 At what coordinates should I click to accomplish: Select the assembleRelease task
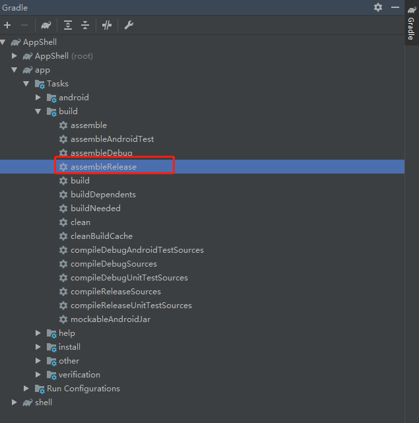click(104, 167)
